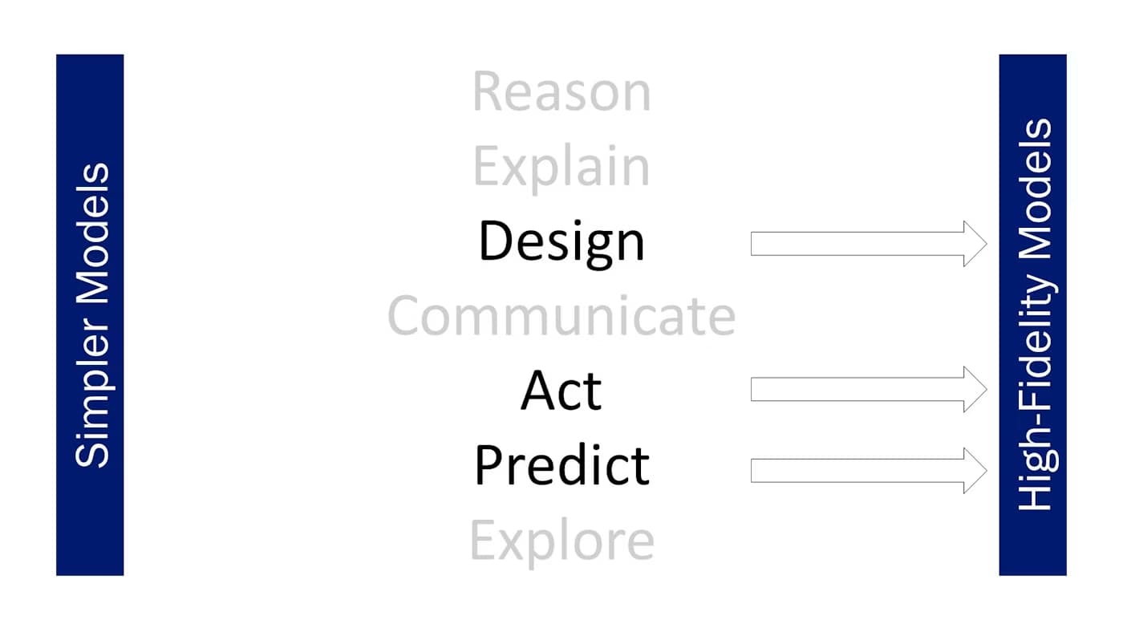Click the arrow next to Predict

(868, 471)
